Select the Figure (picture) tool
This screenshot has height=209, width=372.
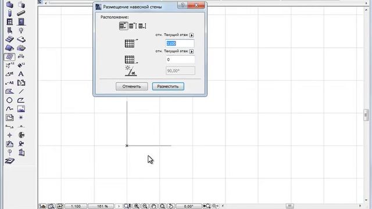tap(21, 109)
